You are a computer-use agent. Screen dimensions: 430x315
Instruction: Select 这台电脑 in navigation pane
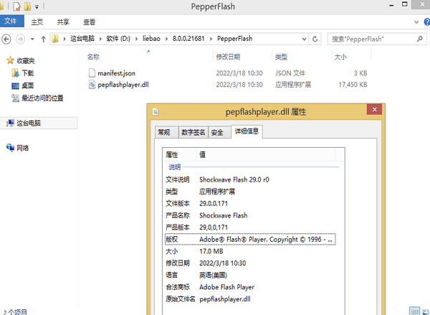29,123
